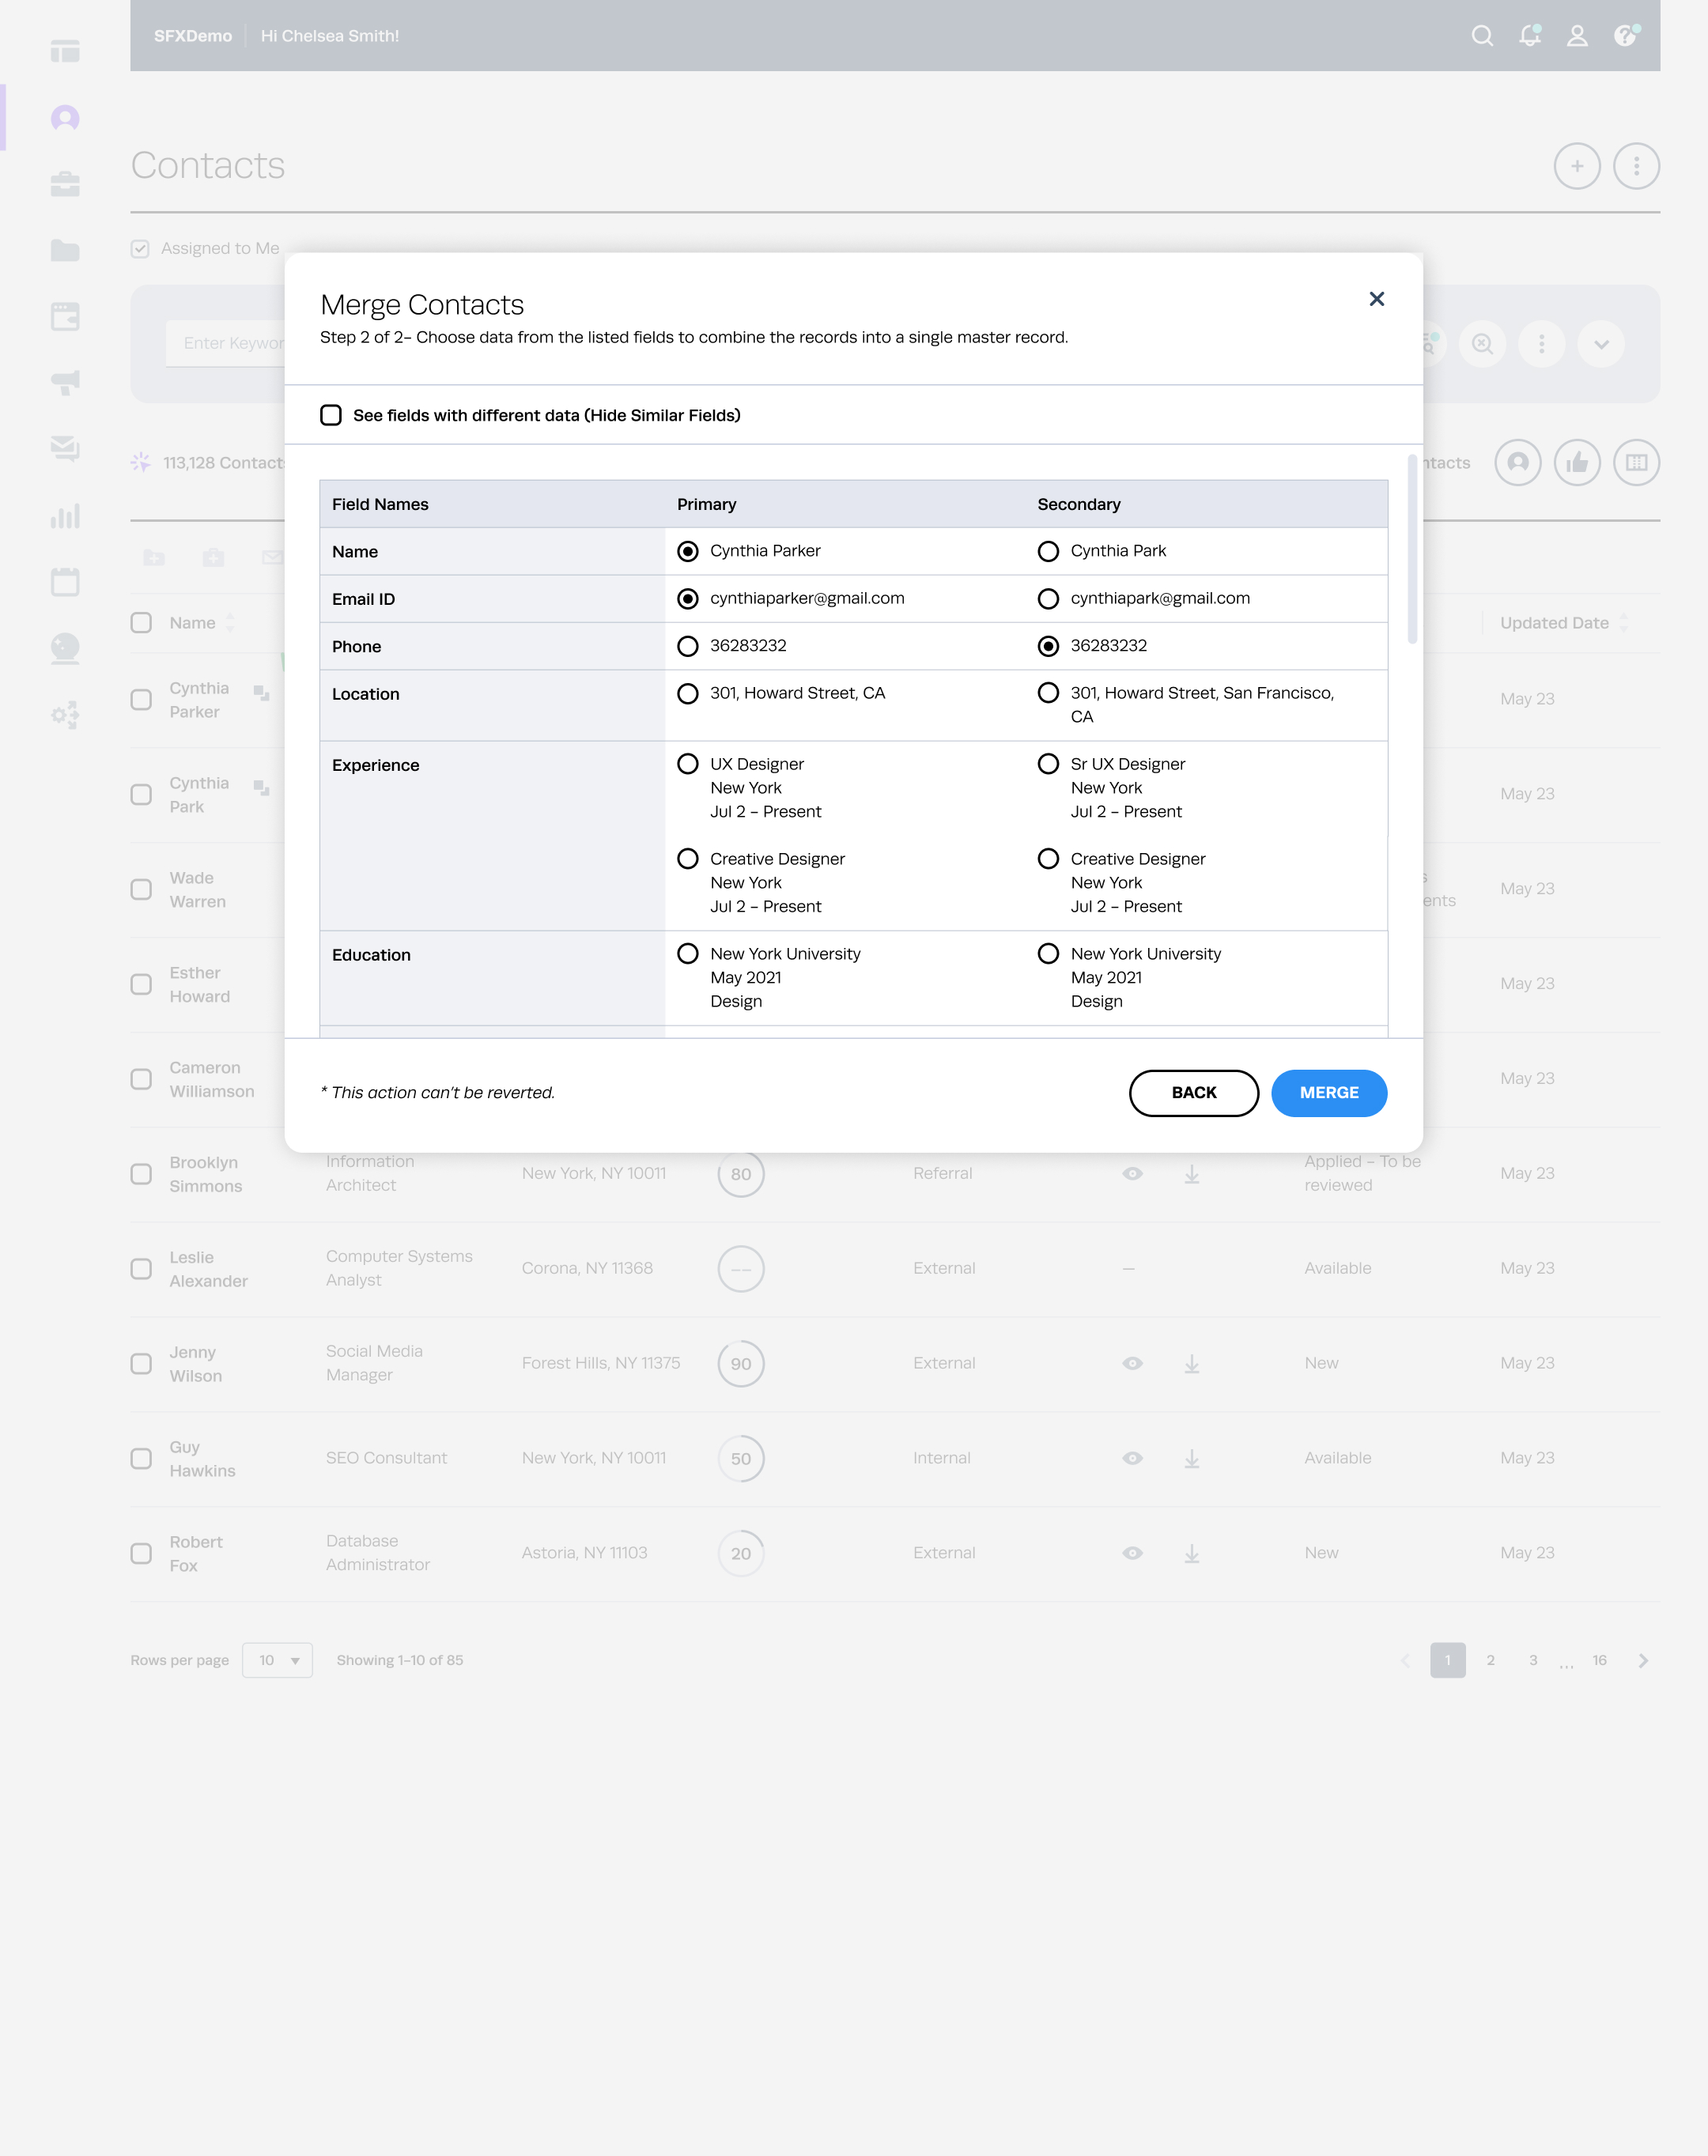
Task: Choose Sr UX Designer experience option
Action: pos(1048,764)
